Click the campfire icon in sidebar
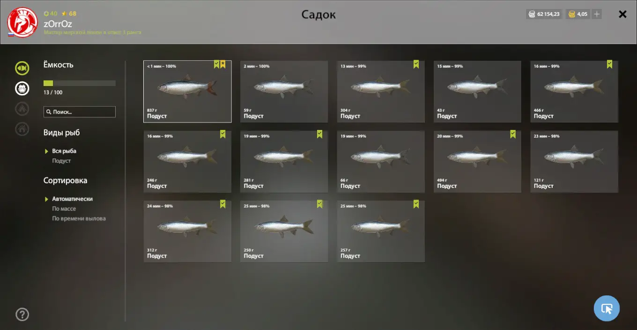Screen dimensions: 637x330 pos(22,108)
